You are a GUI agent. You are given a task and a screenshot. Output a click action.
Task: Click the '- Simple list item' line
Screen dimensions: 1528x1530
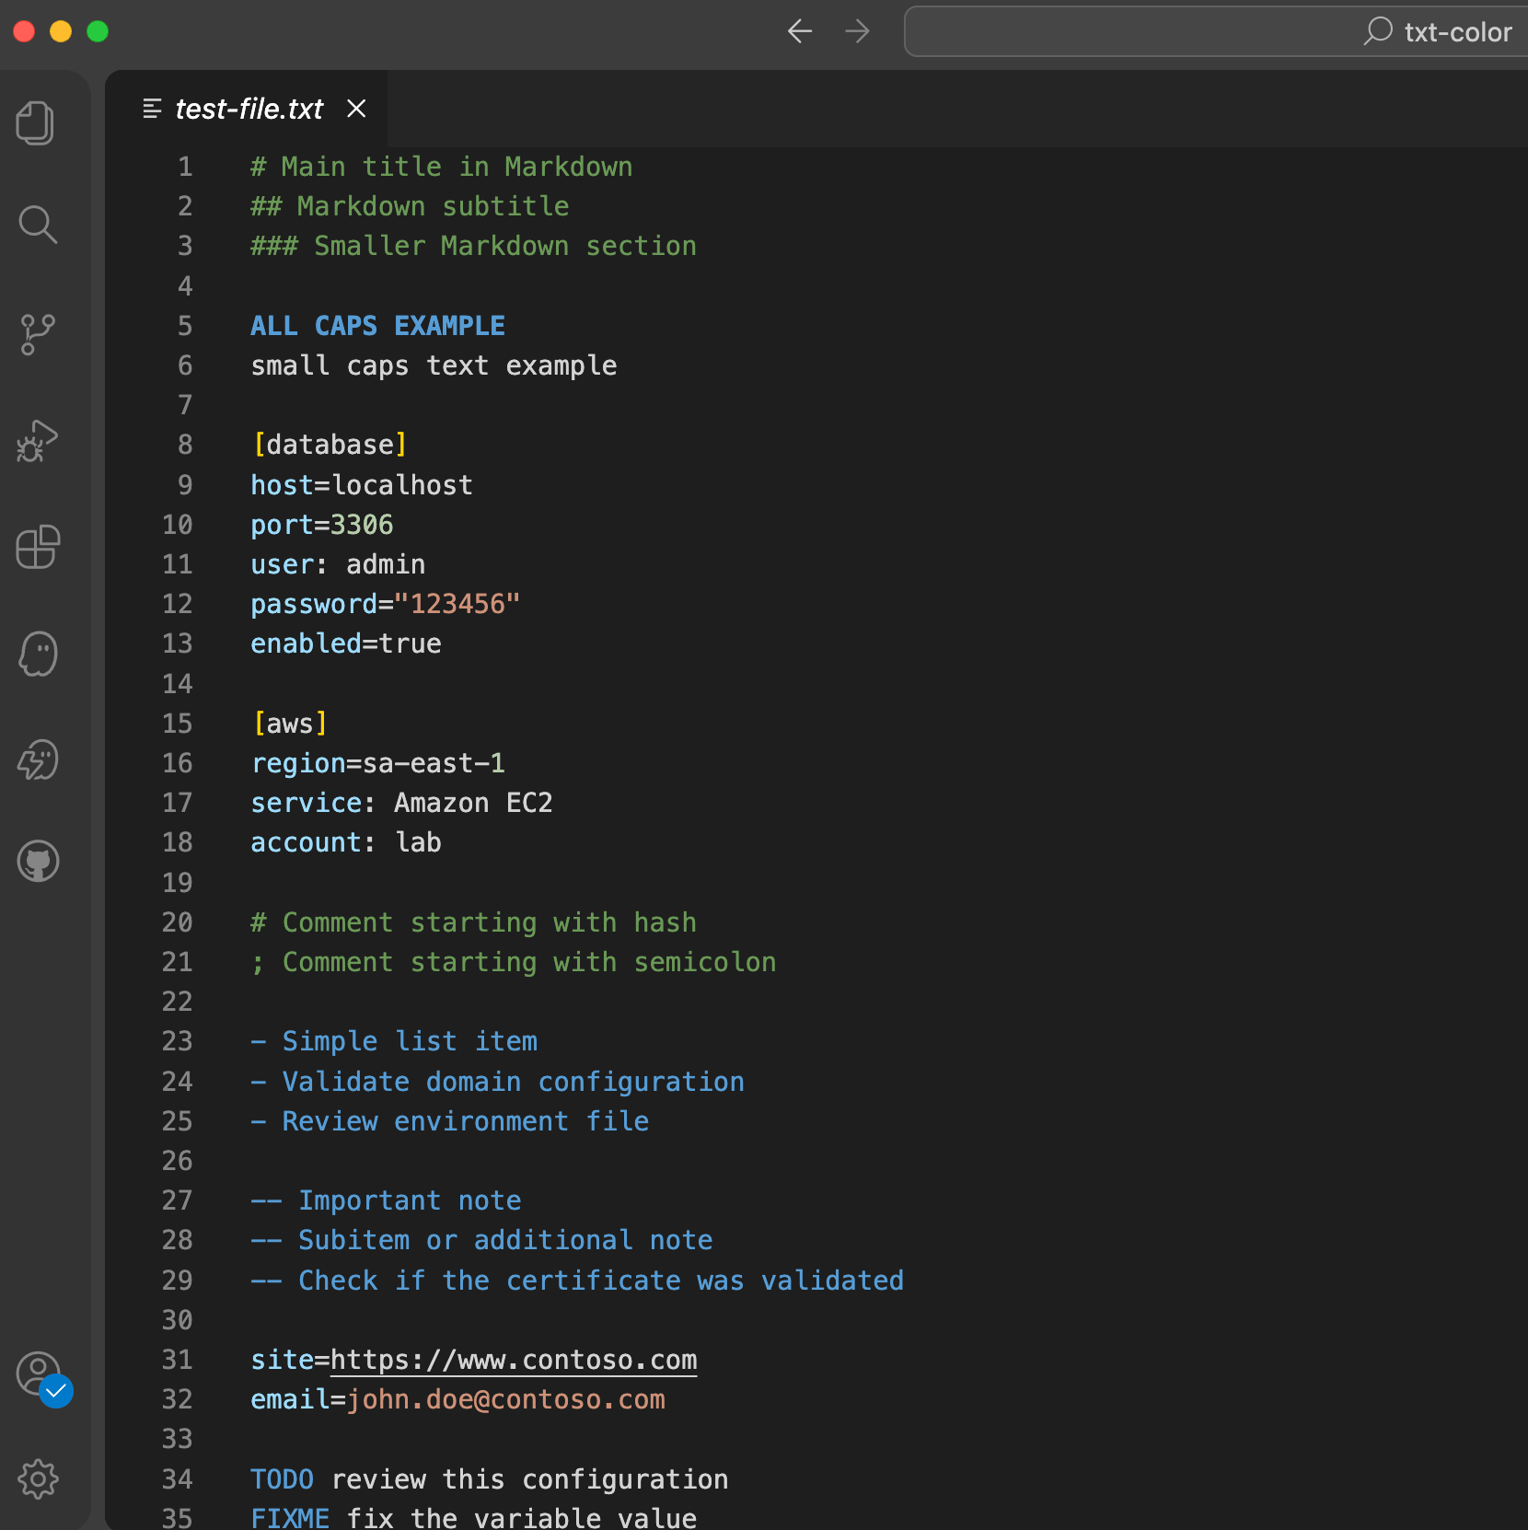tap(394, 1041)
